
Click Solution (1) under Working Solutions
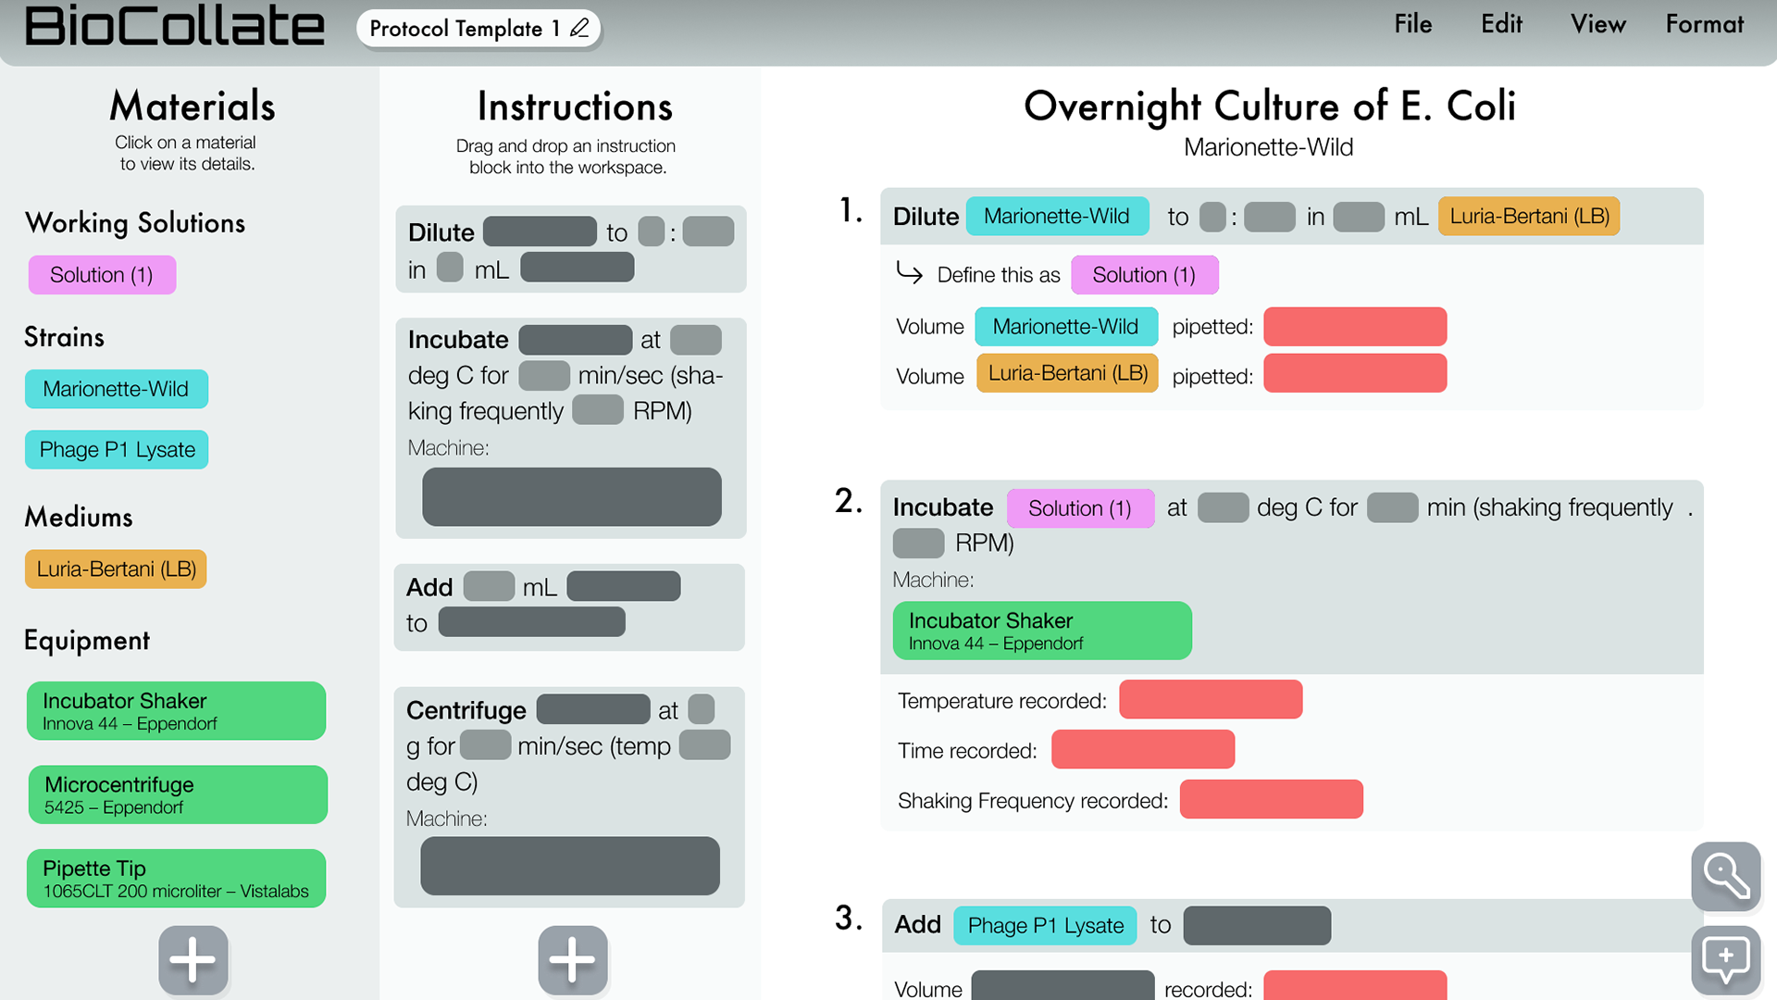click(102, 275)
